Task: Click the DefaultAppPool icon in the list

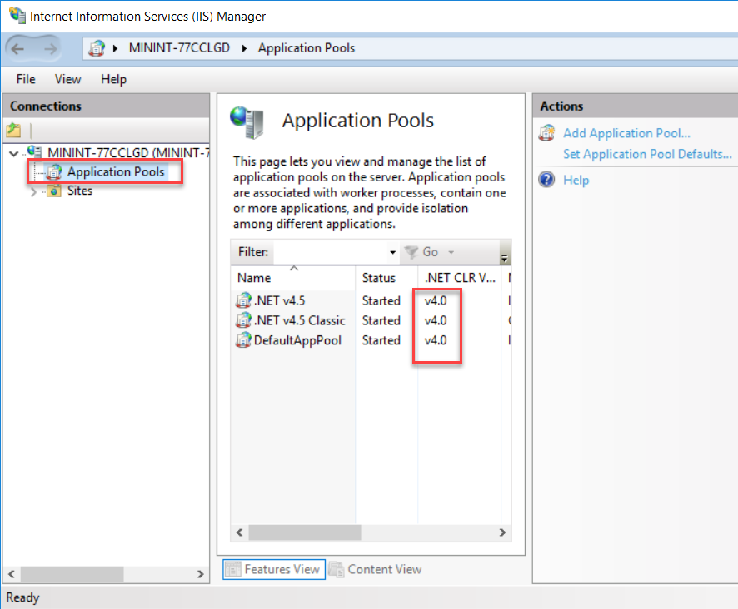Action: point(243,340)
